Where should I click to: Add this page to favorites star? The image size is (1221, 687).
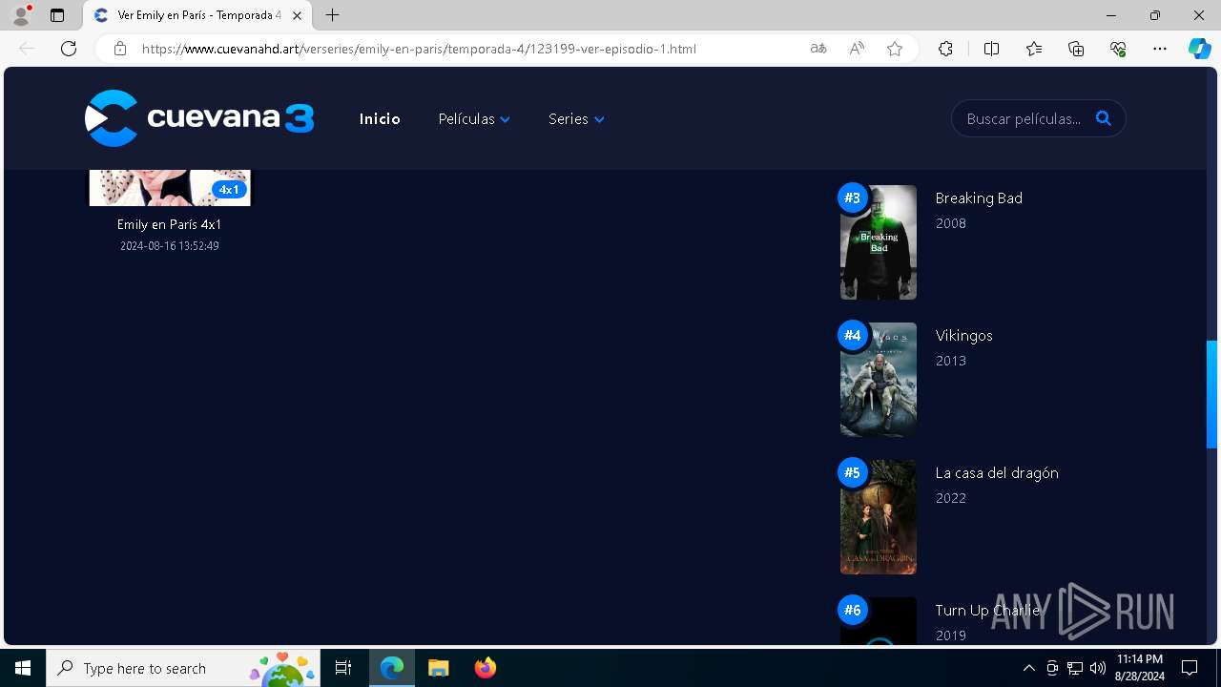click(895, 49)
